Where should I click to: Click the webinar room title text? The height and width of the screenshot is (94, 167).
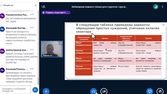click(x=99, y=7)
